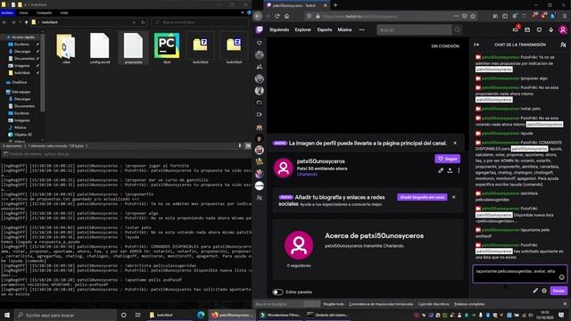Click the Charlando category link

pos(307,175)
